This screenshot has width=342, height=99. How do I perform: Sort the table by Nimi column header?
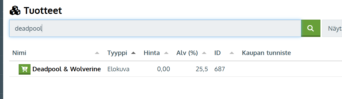pos(19,53)
